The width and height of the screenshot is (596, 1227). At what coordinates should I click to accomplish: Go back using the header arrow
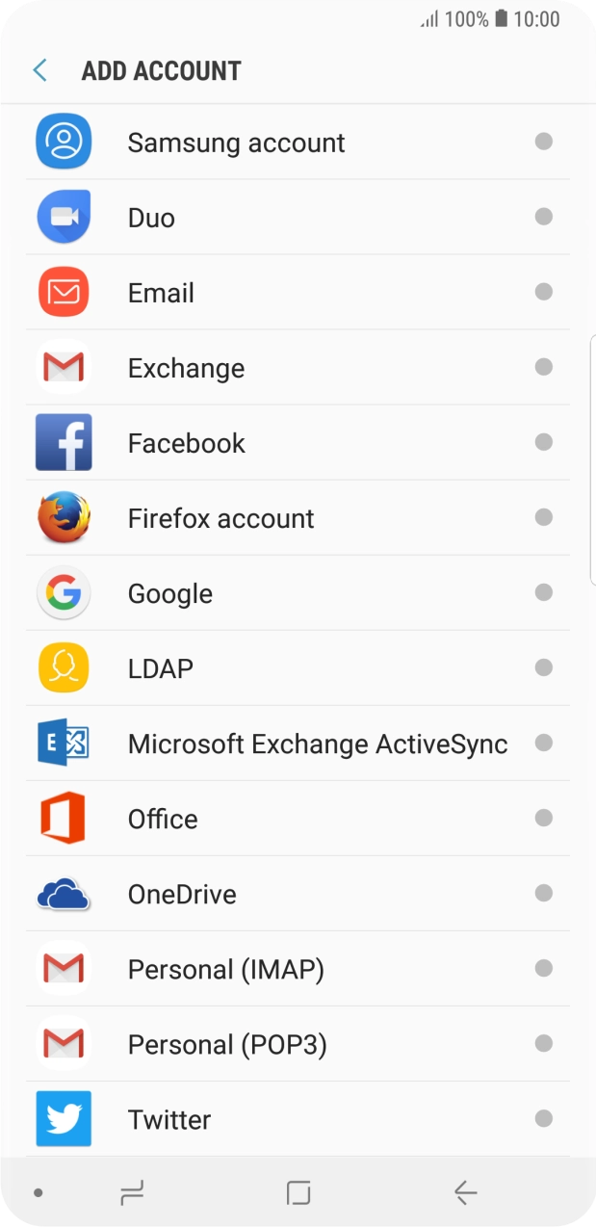coord(40,70)
